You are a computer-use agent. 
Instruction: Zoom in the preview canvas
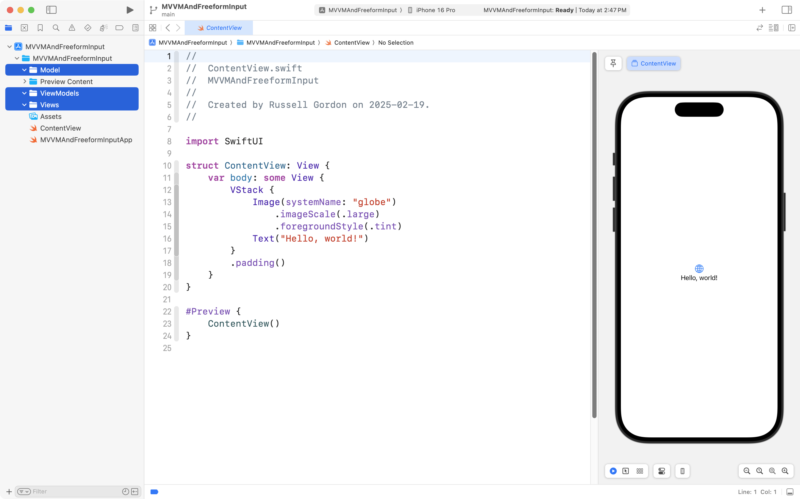[x=785, y=471]
